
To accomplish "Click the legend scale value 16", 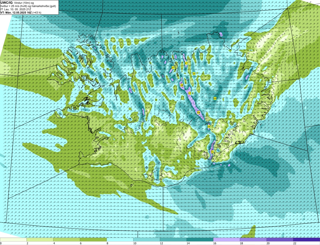I will 215,243.
